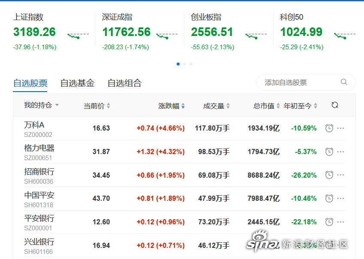Open 万科A stock details
The width and height of the screenshot is (364, 259).
(x=34, y=125)
